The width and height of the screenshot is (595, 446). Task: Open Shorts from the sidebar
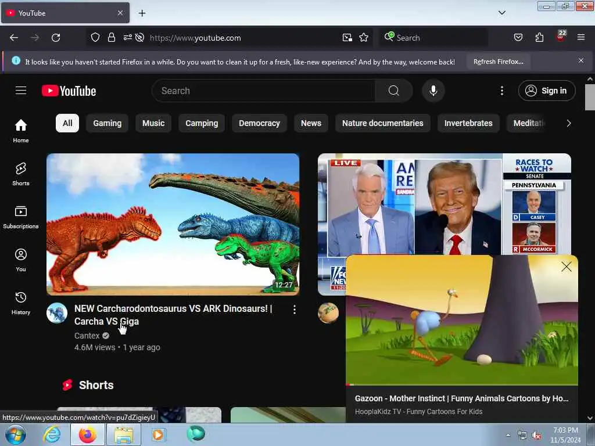[x=21, y=174]
